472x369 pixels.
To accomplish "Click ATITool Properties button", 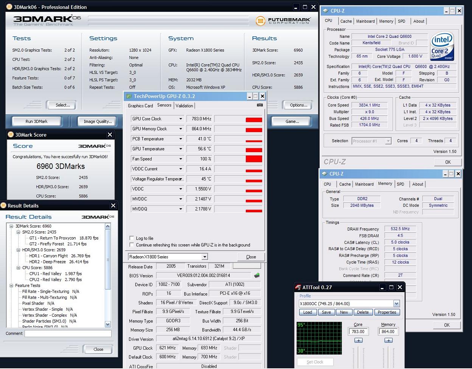I will pos(387,312).
